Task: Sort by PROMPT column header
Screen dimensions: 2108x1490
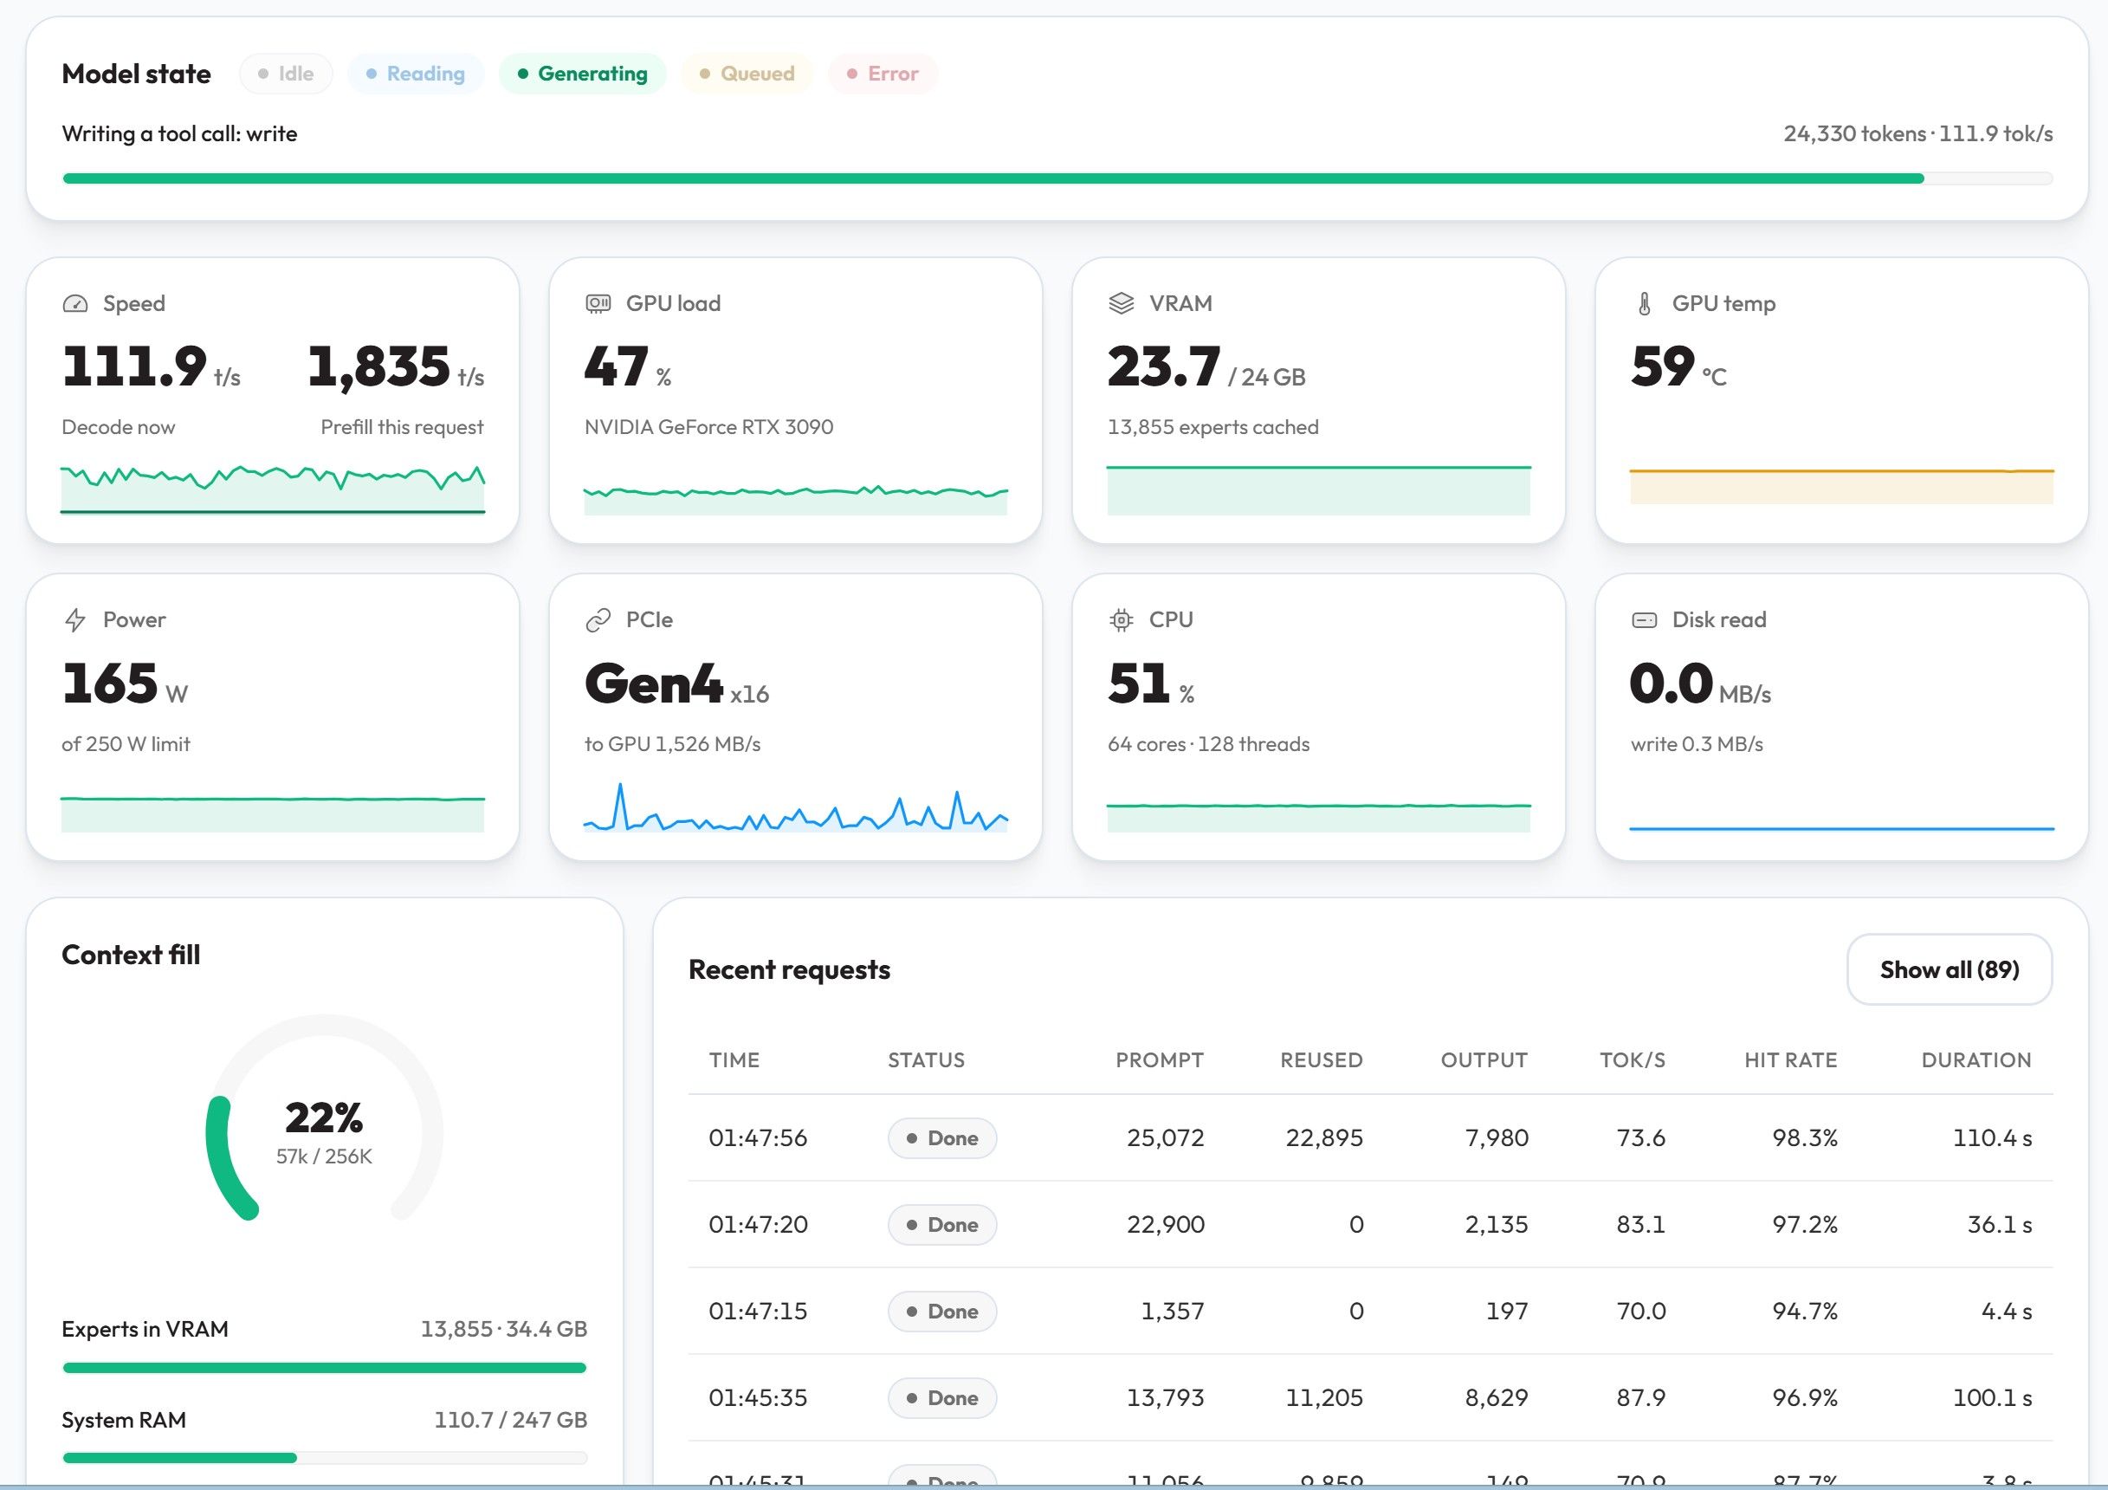Action: [x=1160, y=1060]
